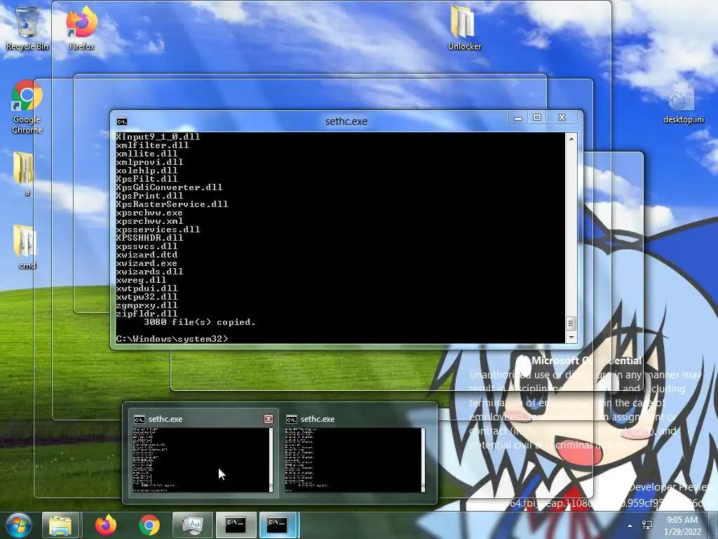
Task: Click the active command prompt taskbar button
Action: pos(279,525)
